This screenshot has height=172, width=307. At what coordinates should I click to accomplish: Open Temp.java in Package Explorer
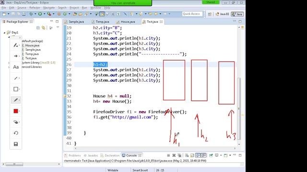tap(32, 54)
